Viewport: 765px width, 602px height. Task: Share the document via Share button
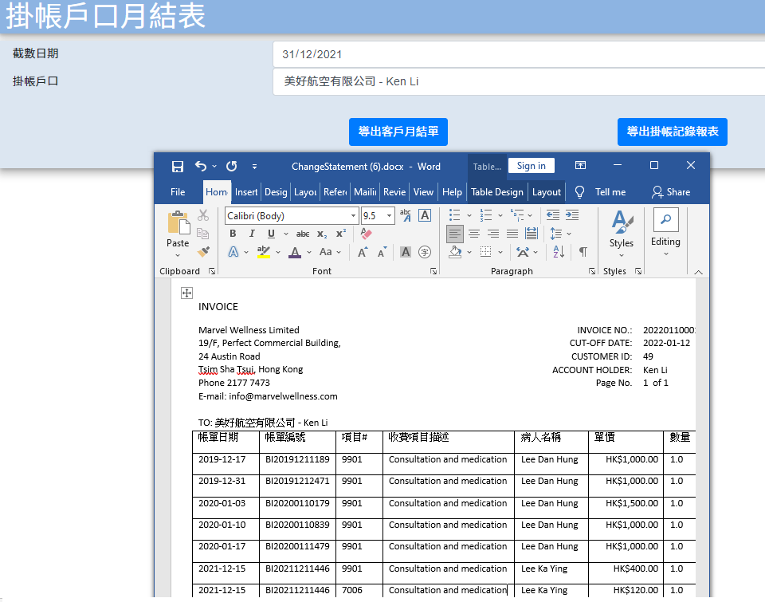[x=671, y=192]
